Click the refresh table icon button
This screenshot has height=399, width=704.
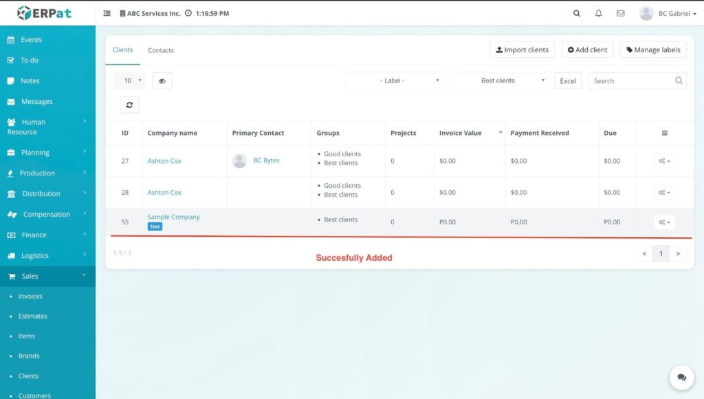[129, 105]
